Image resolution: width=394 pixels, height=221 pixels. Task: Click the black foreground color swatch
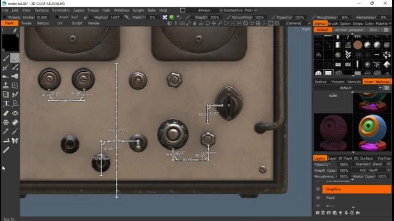point(10,42)
